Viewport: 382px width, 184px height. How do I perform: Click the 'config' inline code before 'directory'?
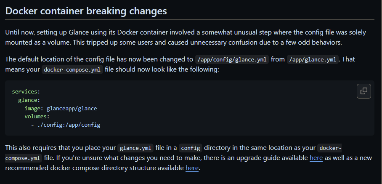191,148
